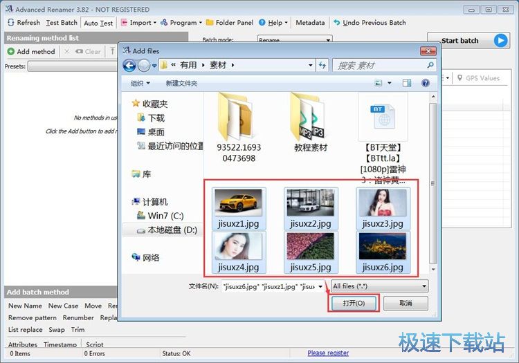Click the back navigation arrow in Add files
The height and width of the screenshot is (363, 519).
click(129, 66)
